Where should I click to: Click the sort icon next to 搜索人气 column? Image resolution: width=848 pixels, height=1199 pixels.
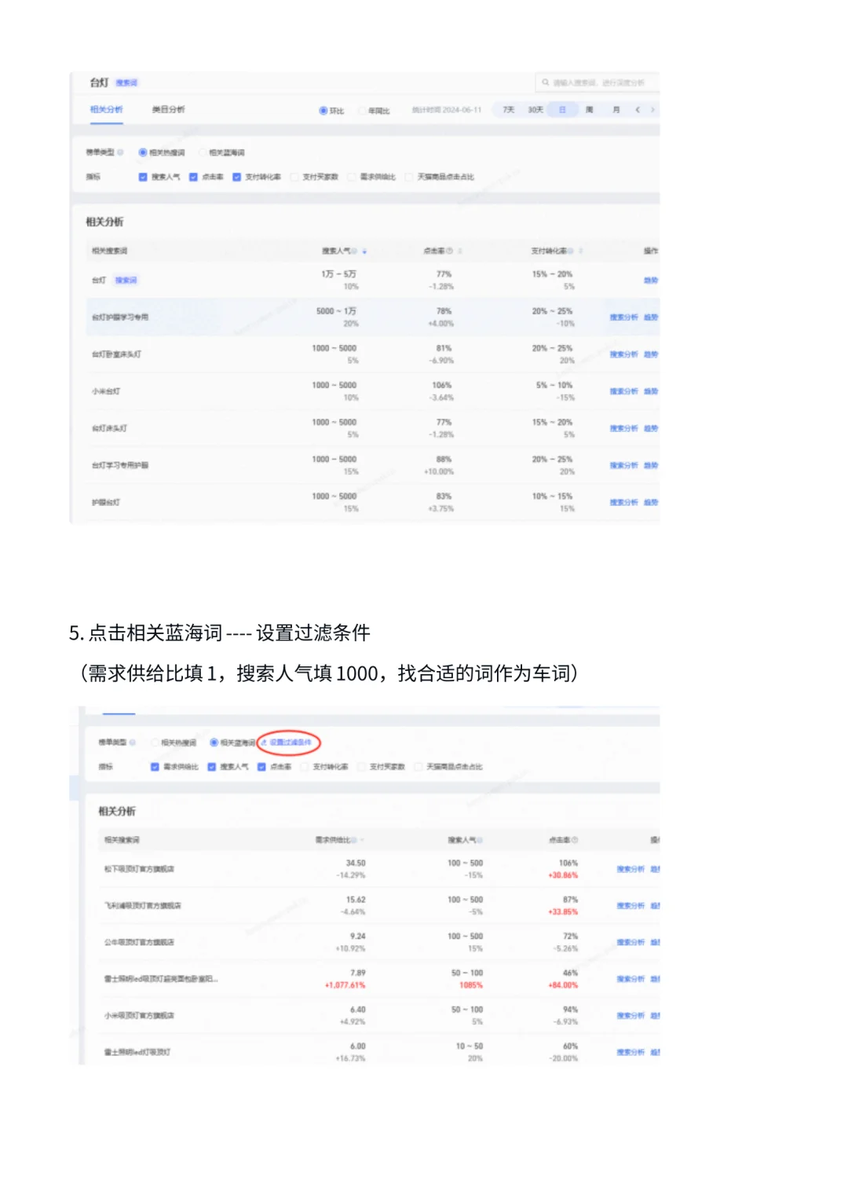[x=364, y=251]
